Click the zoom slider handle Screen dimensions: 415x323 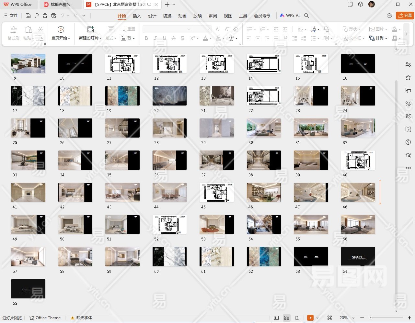tap(371, 318)
